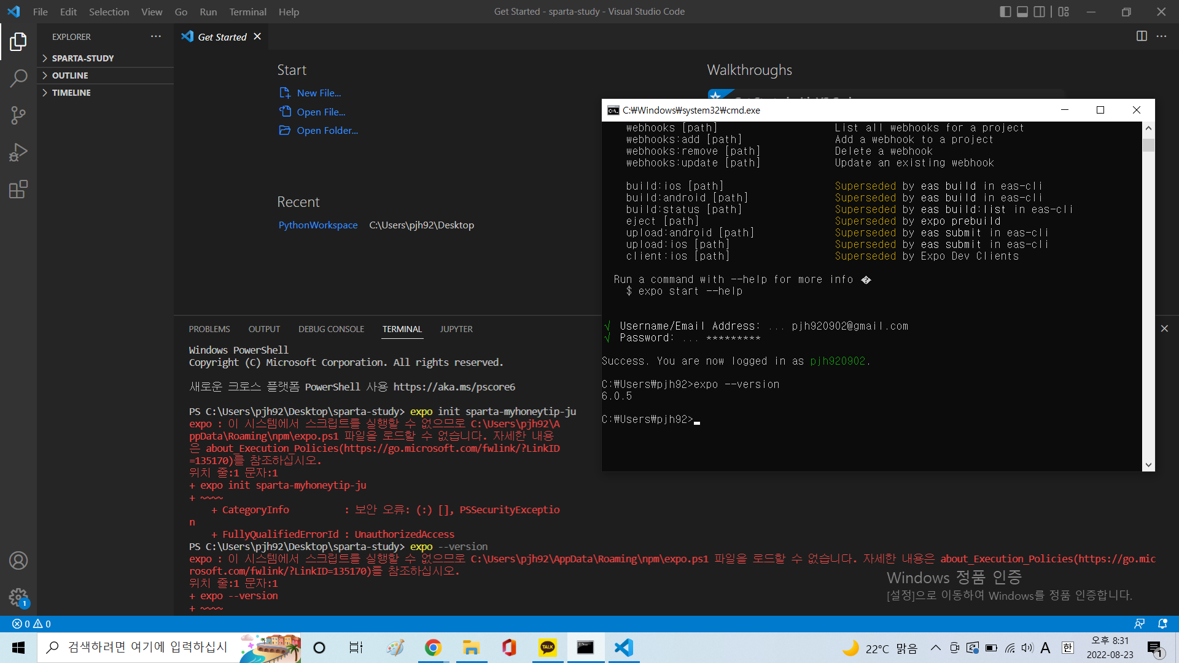Viewport: 1179px width, 663px height.
Task: Open Customize Layout in title bar
Action: 1064,12
